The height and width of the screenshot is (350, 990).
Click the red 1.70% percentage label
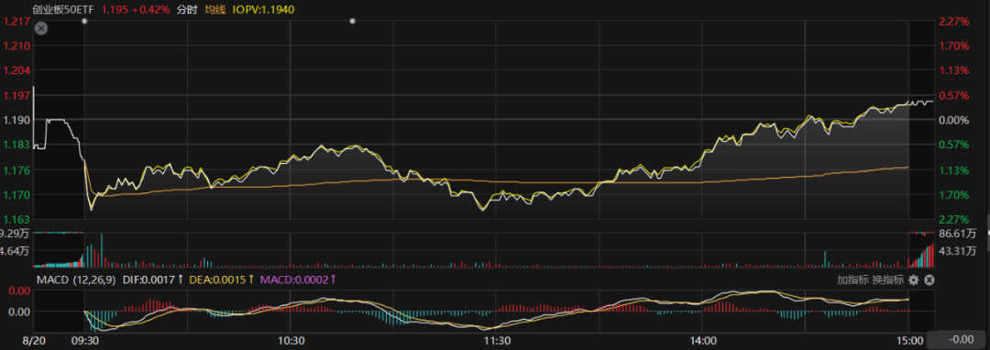954,46
